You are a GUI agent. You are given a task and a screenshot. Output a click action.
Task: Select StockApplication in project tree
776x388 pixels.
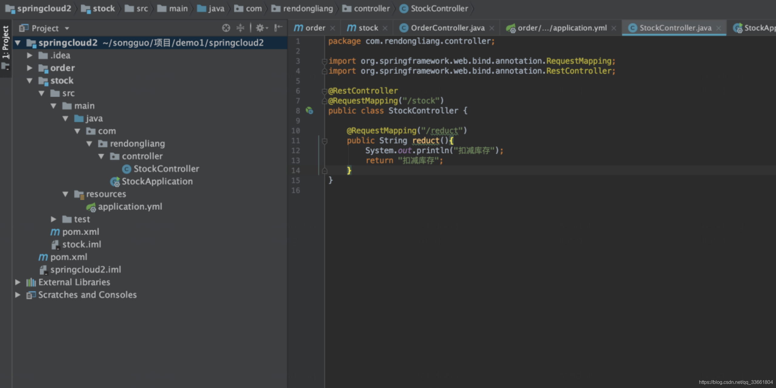(x=157, y=182)
